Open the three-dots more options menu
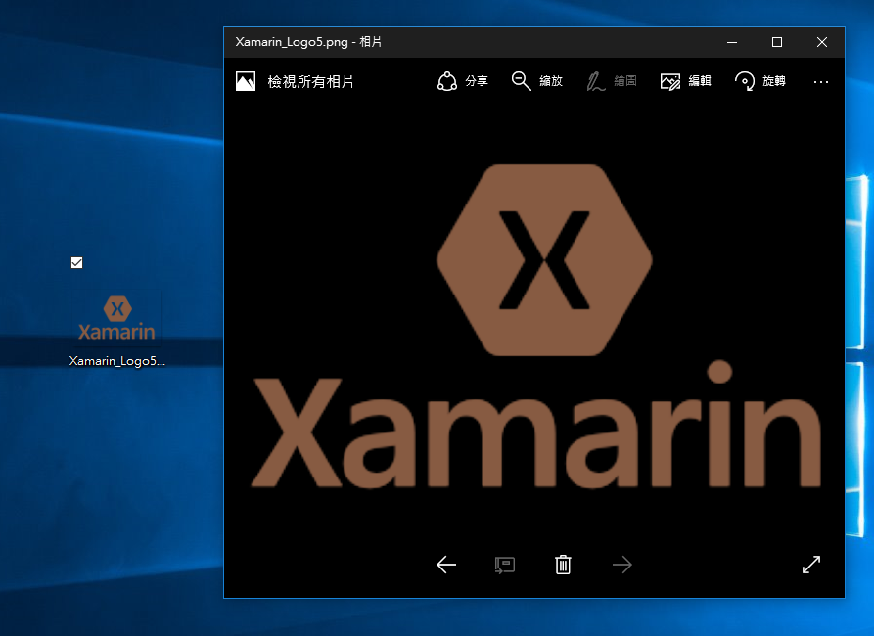 [820, 82]
